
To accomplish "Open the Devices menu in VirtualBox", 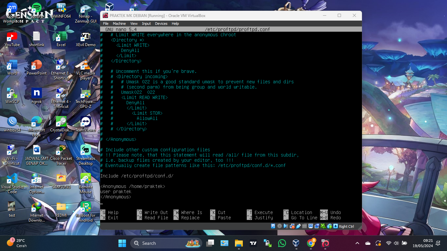I will pyautogui.click(x=161, y=24).
